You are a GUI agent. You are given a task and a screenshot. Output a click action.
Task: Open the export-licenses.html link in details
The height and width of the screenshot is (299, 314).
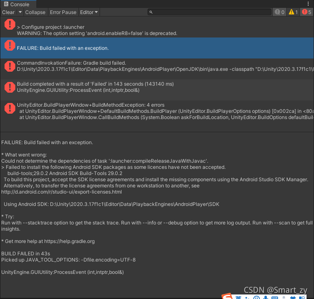click(x=62, y=192)
